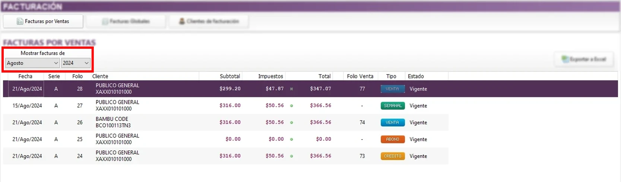Click the Total column header
621x182 pixels.
click(324, 76)
